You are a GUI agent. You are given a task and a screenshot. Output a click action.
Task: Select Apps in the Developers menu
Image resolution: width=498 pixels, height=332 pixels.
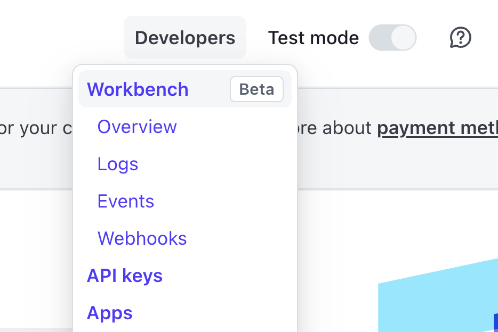[x=110, y=313]
